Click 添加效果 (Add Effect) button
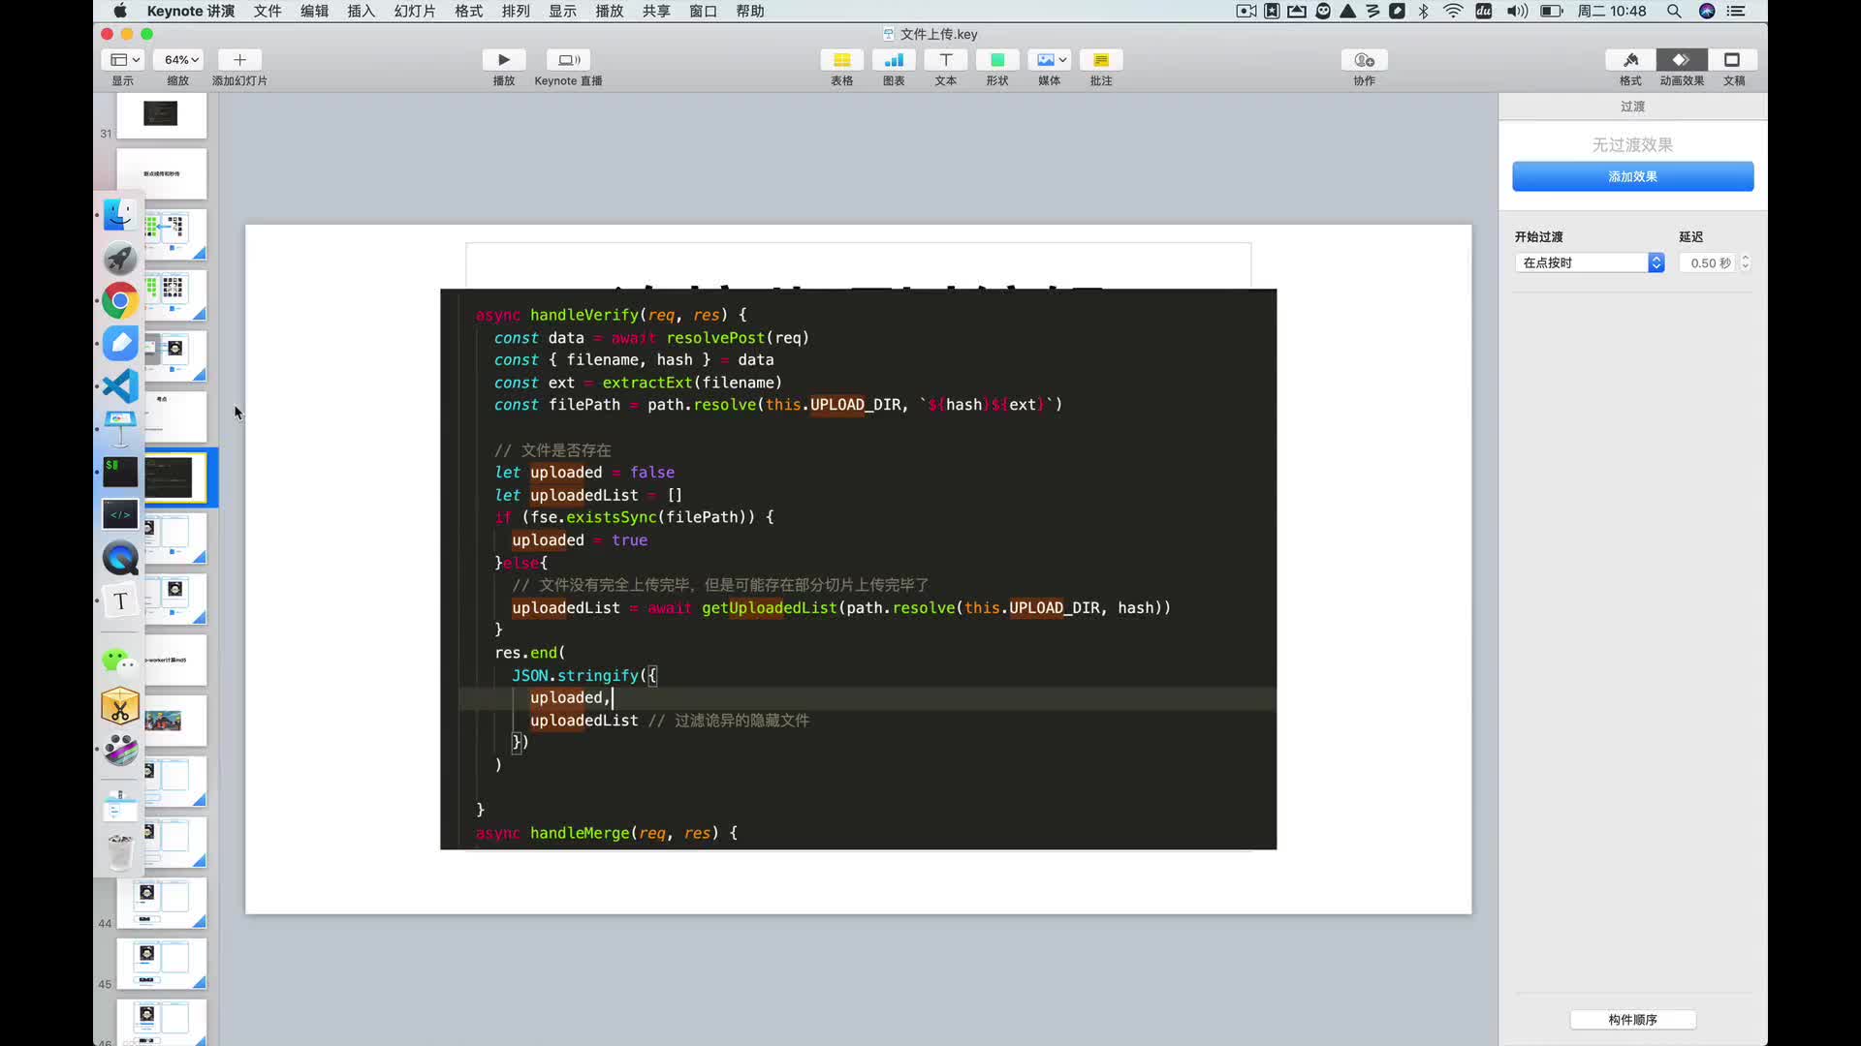 (1632, 176)
